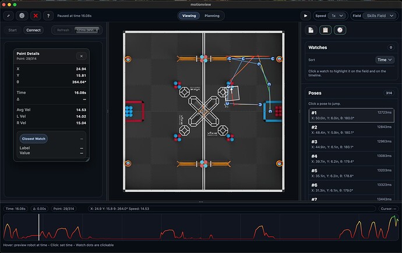Jump to pose #3 at 12963ms
The width and height of the screenshot is (402, 253).
pos(351,144)
